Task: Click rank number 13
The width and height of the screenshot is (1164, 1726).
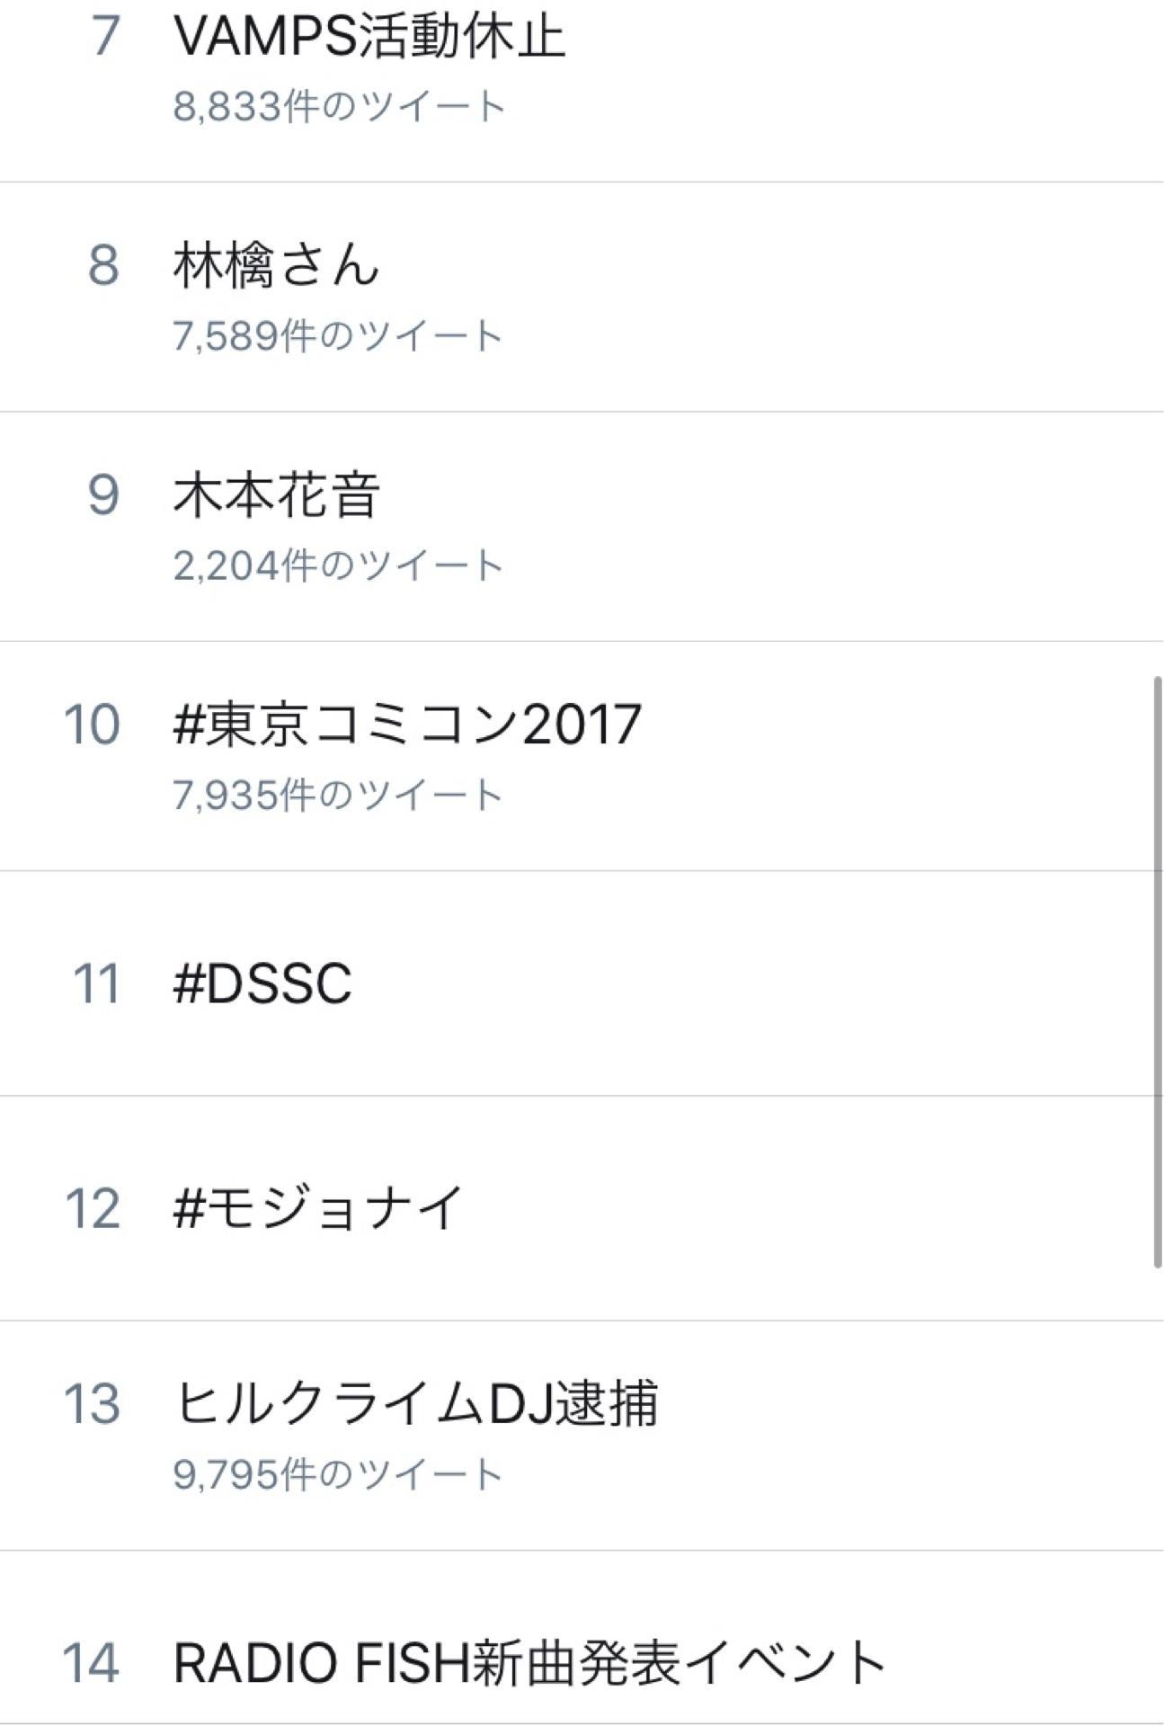Action: pyautogui.click(x=92, y=1403)
